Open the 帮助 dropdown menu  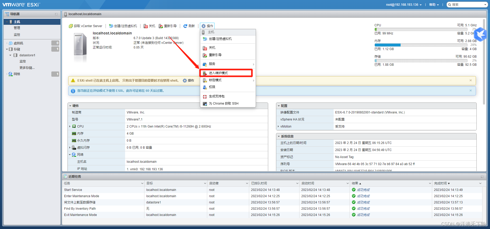(x=434, y=5)
